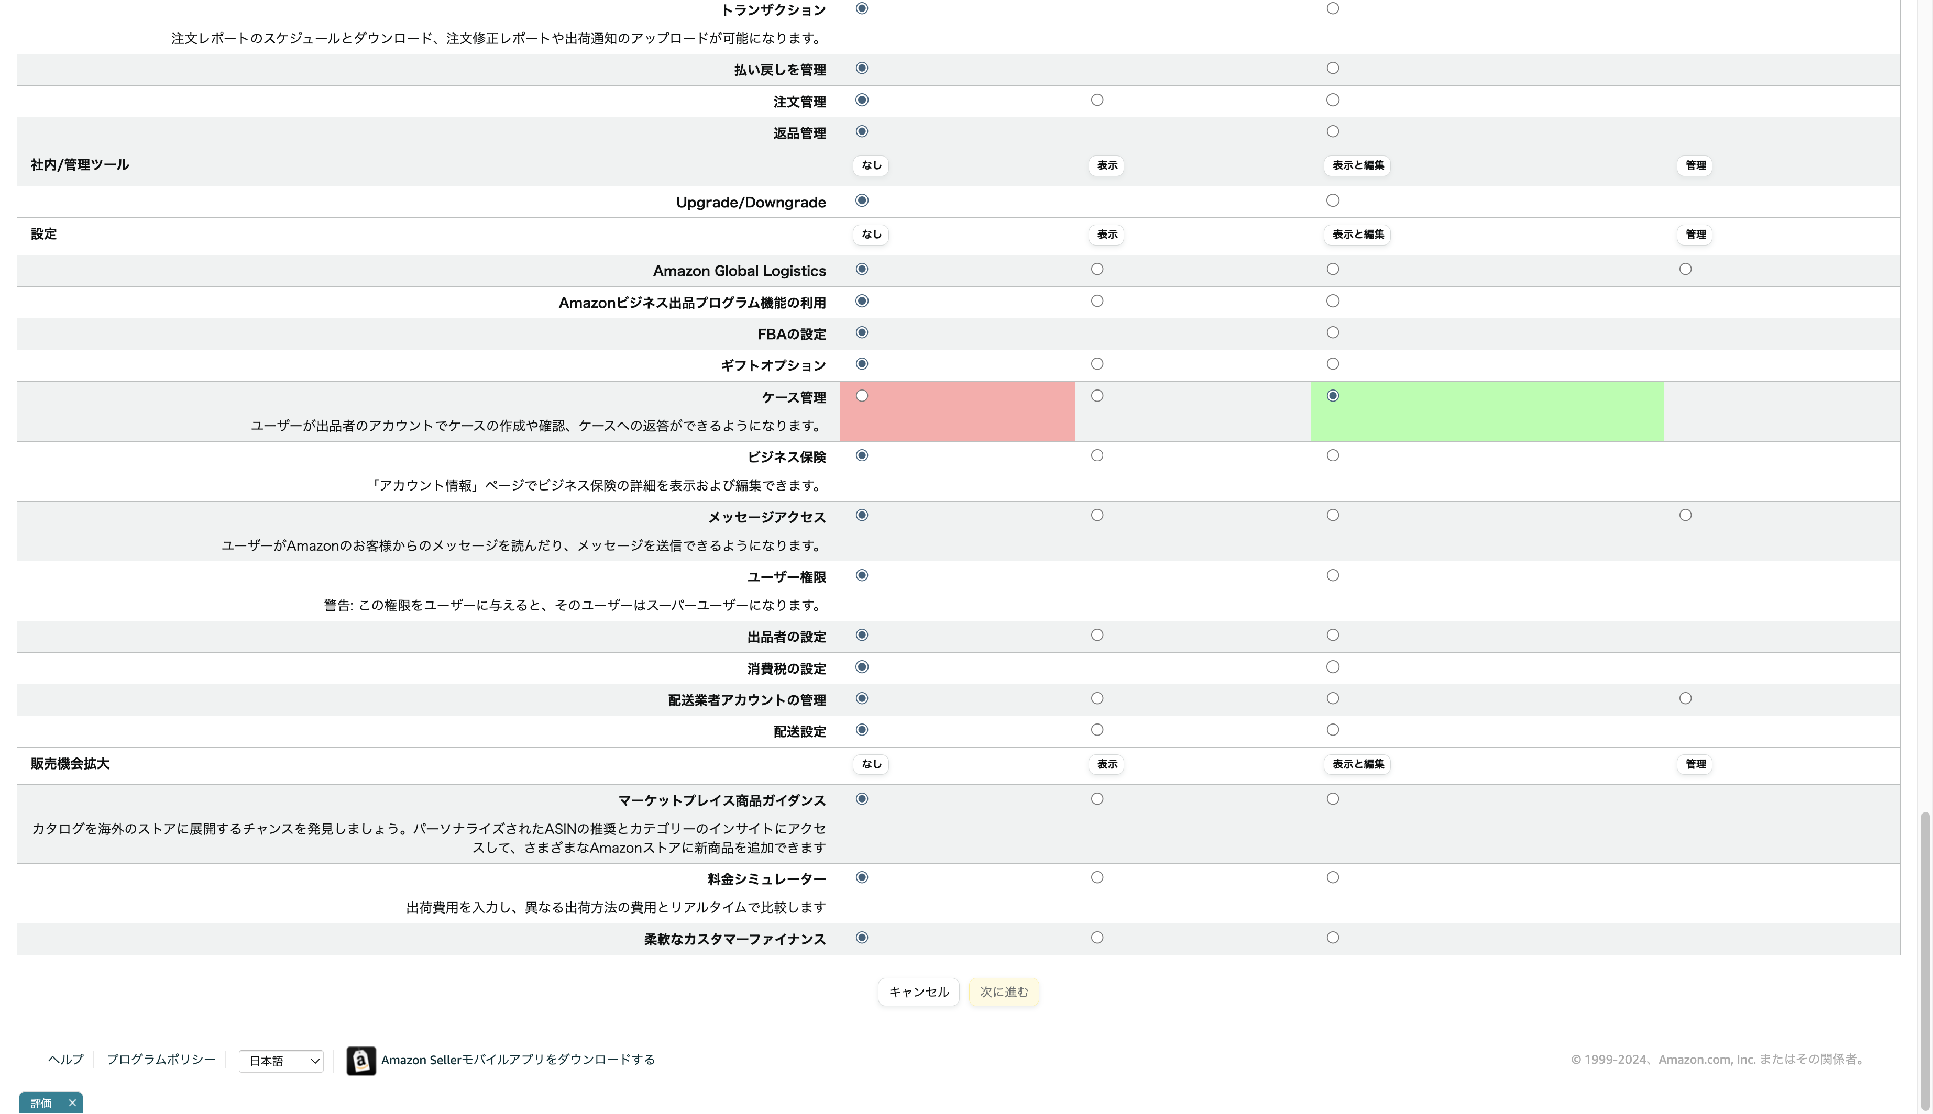Click なし header in 設定 section
The width and height of the screenshot is (1933, 1114).
click(x=871, y=234)
